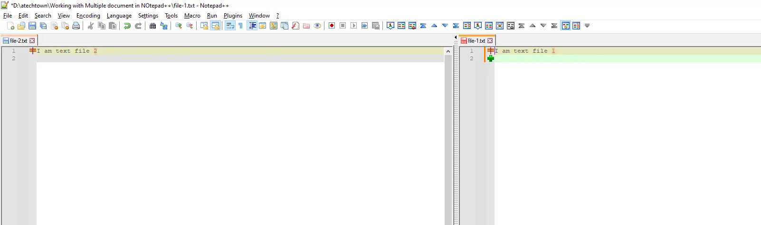Zoom in using magnifier plus icon
Screen dimensions: 761x225
(x=179, y=26)
